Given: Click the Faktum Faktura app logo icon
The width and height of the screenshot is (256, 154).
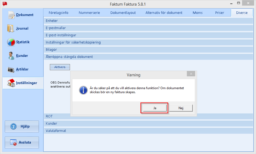Looking at the screenshot, I should (x=5, y=4).
